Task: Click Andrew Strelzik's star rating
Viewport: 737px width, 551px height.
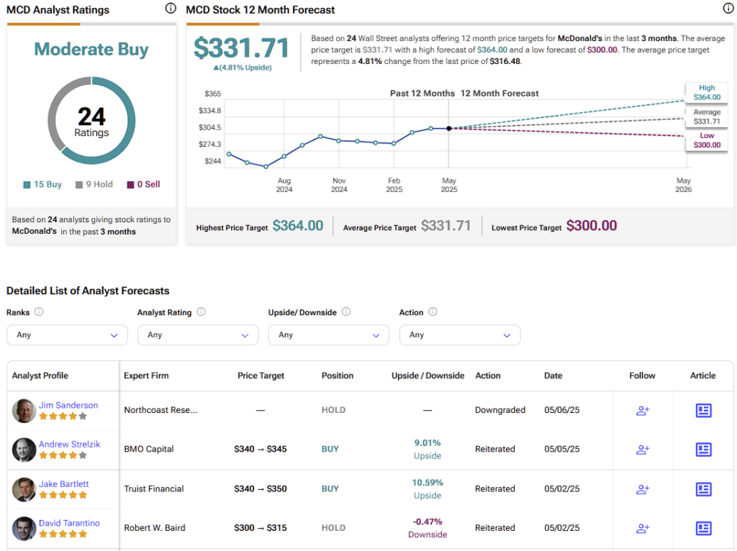Action: pyautogui.click(x=63, y=455)
